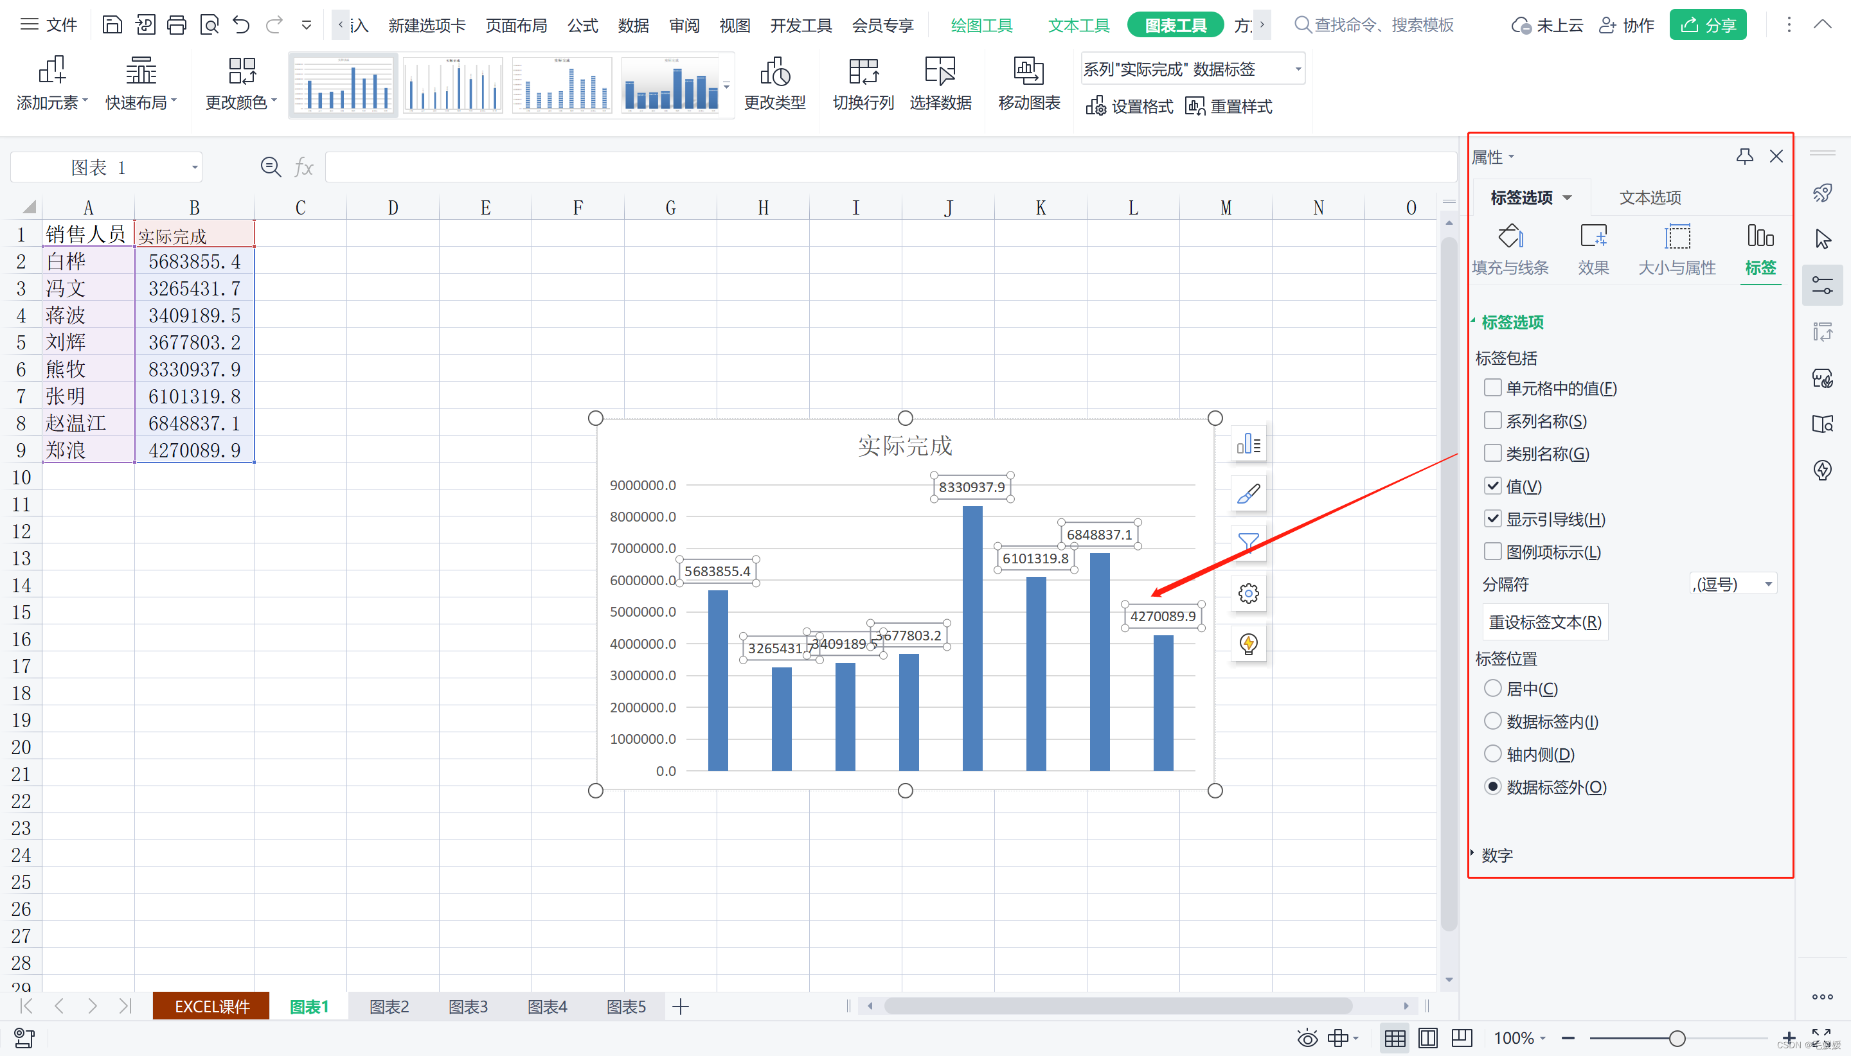Viewport: 1851px width, 1056px height.
Task: Click chart settings gear icon beside chart
Action: tap(1248, 594)
